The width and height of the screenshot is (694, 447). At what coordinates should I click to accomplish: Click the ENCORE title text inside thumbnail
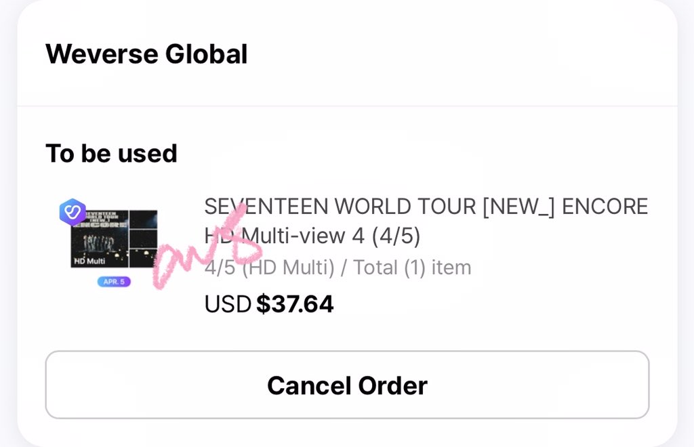[101, 225]
